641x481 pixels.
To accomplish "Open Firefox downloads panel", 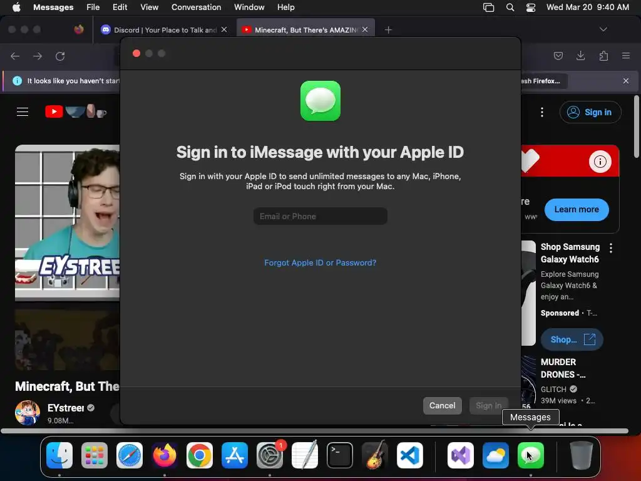I will (x=580, y=56).
